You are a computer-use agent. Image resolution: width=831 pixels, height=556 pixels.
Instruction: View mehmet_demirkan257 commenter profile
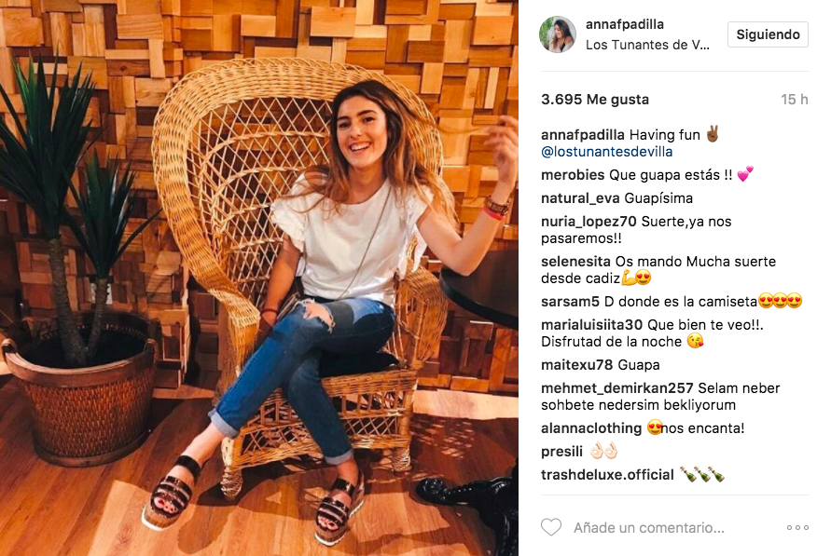616,388
